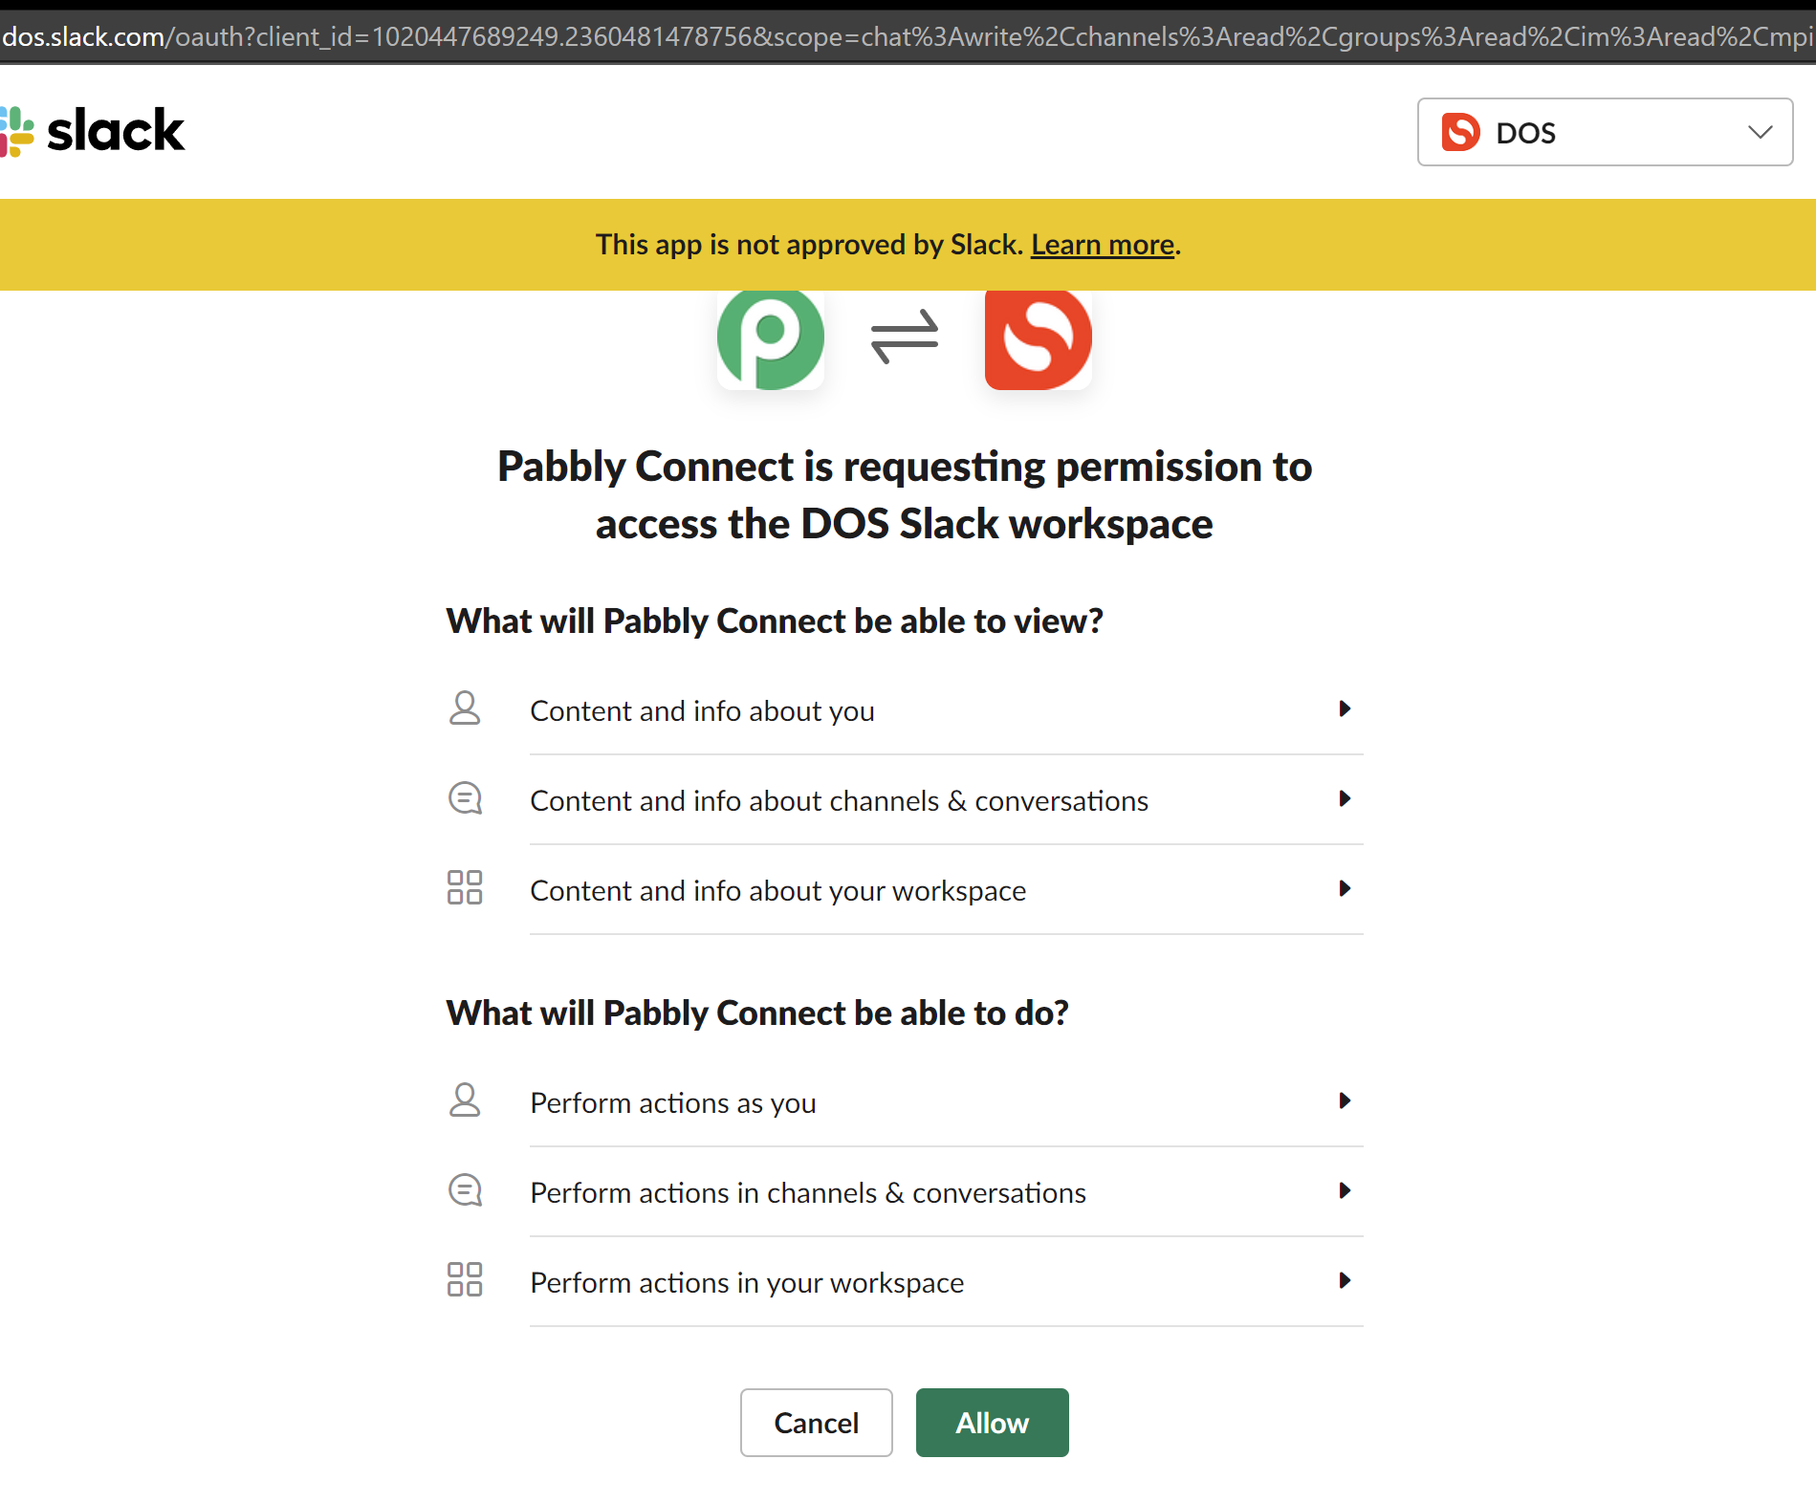Click the Slack logo in header

93,131
